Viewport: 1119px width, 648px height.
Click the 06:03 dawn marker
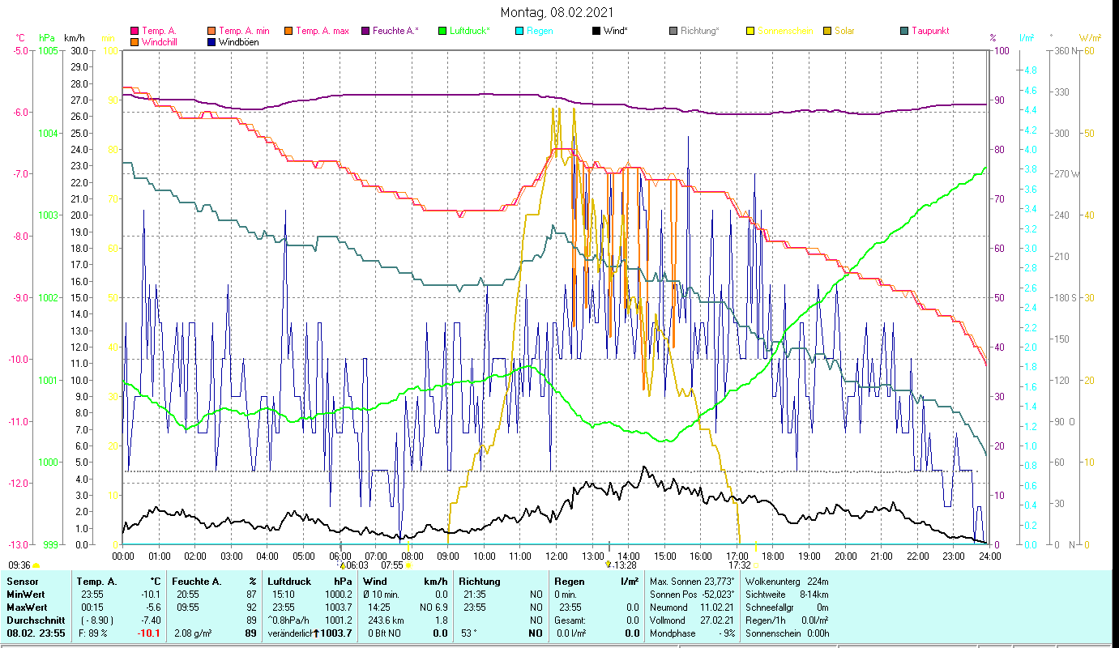pos(357,565)
